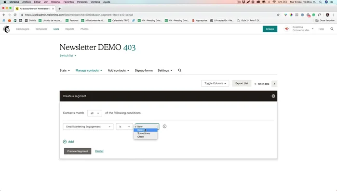The height and width of the screenshot is (191, 337).
Task: Close the All subscribers browser tab
Action: pyautogui.click(x=53, y=9)
